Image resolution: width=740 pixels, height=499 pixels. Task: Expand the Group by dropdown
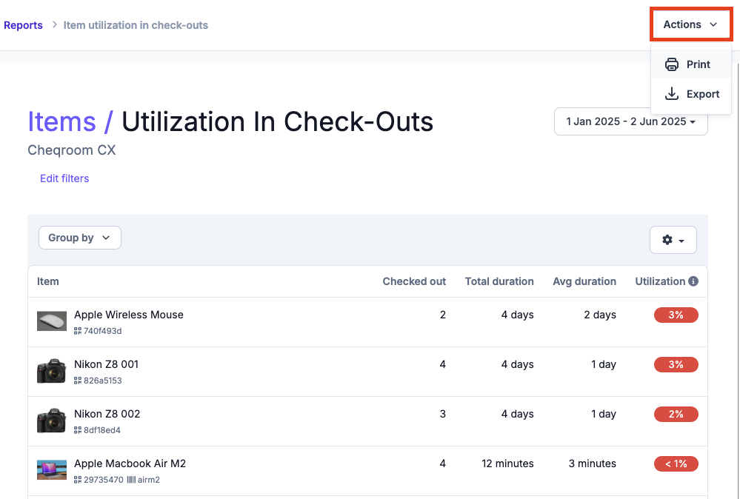coord(80,238)
